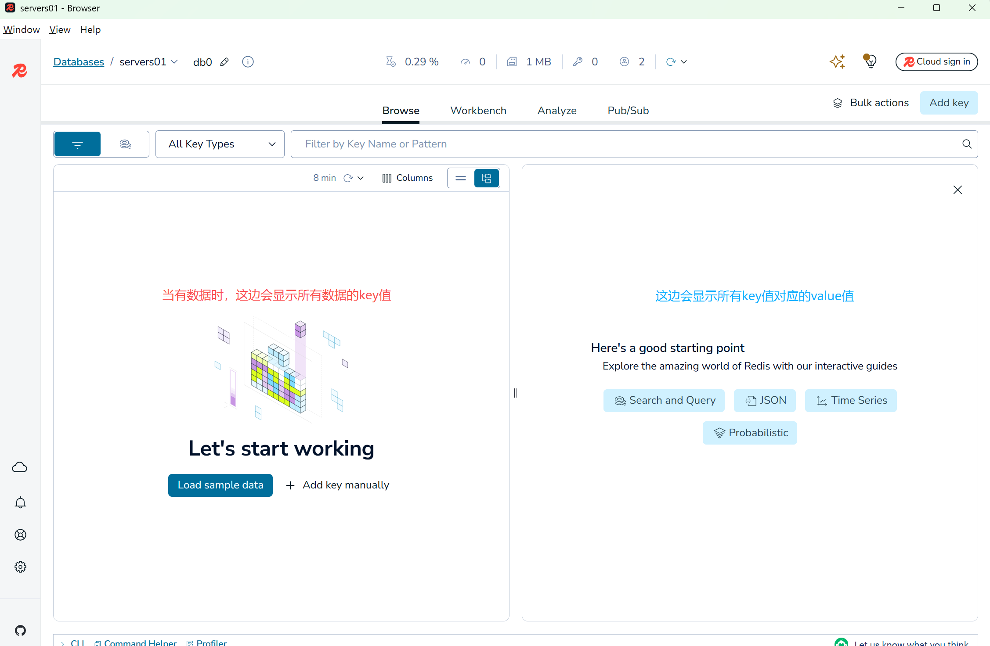Click the pencil icon to edit database index
This screenshot has height=646, width=990.
224,62
